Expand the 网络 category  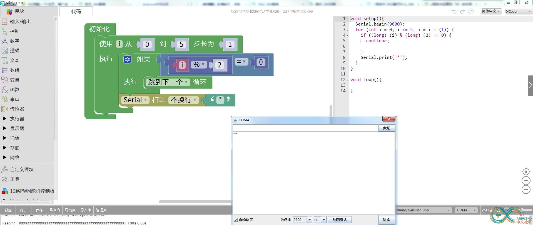[5, 157]
